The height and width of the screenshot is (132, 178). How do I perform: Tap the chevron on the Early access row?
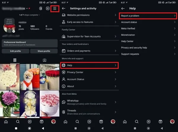[115, 22]
